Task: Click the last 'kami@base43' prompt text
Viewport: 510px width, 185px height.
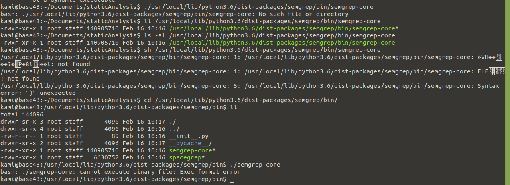Action: (20, 179)
